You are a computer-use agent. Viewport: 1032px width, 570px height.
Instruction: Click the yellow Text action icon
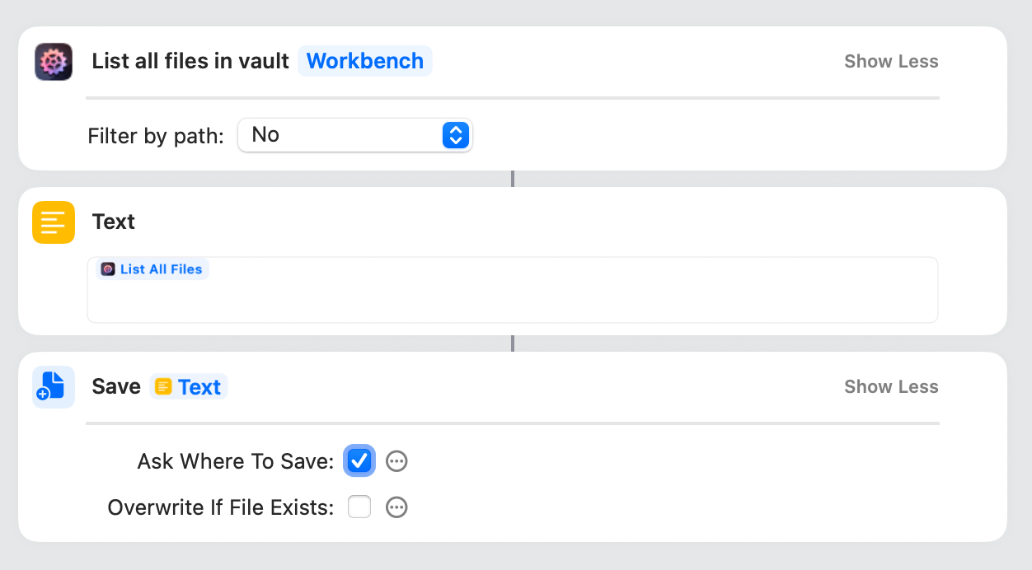coord(54,222)
